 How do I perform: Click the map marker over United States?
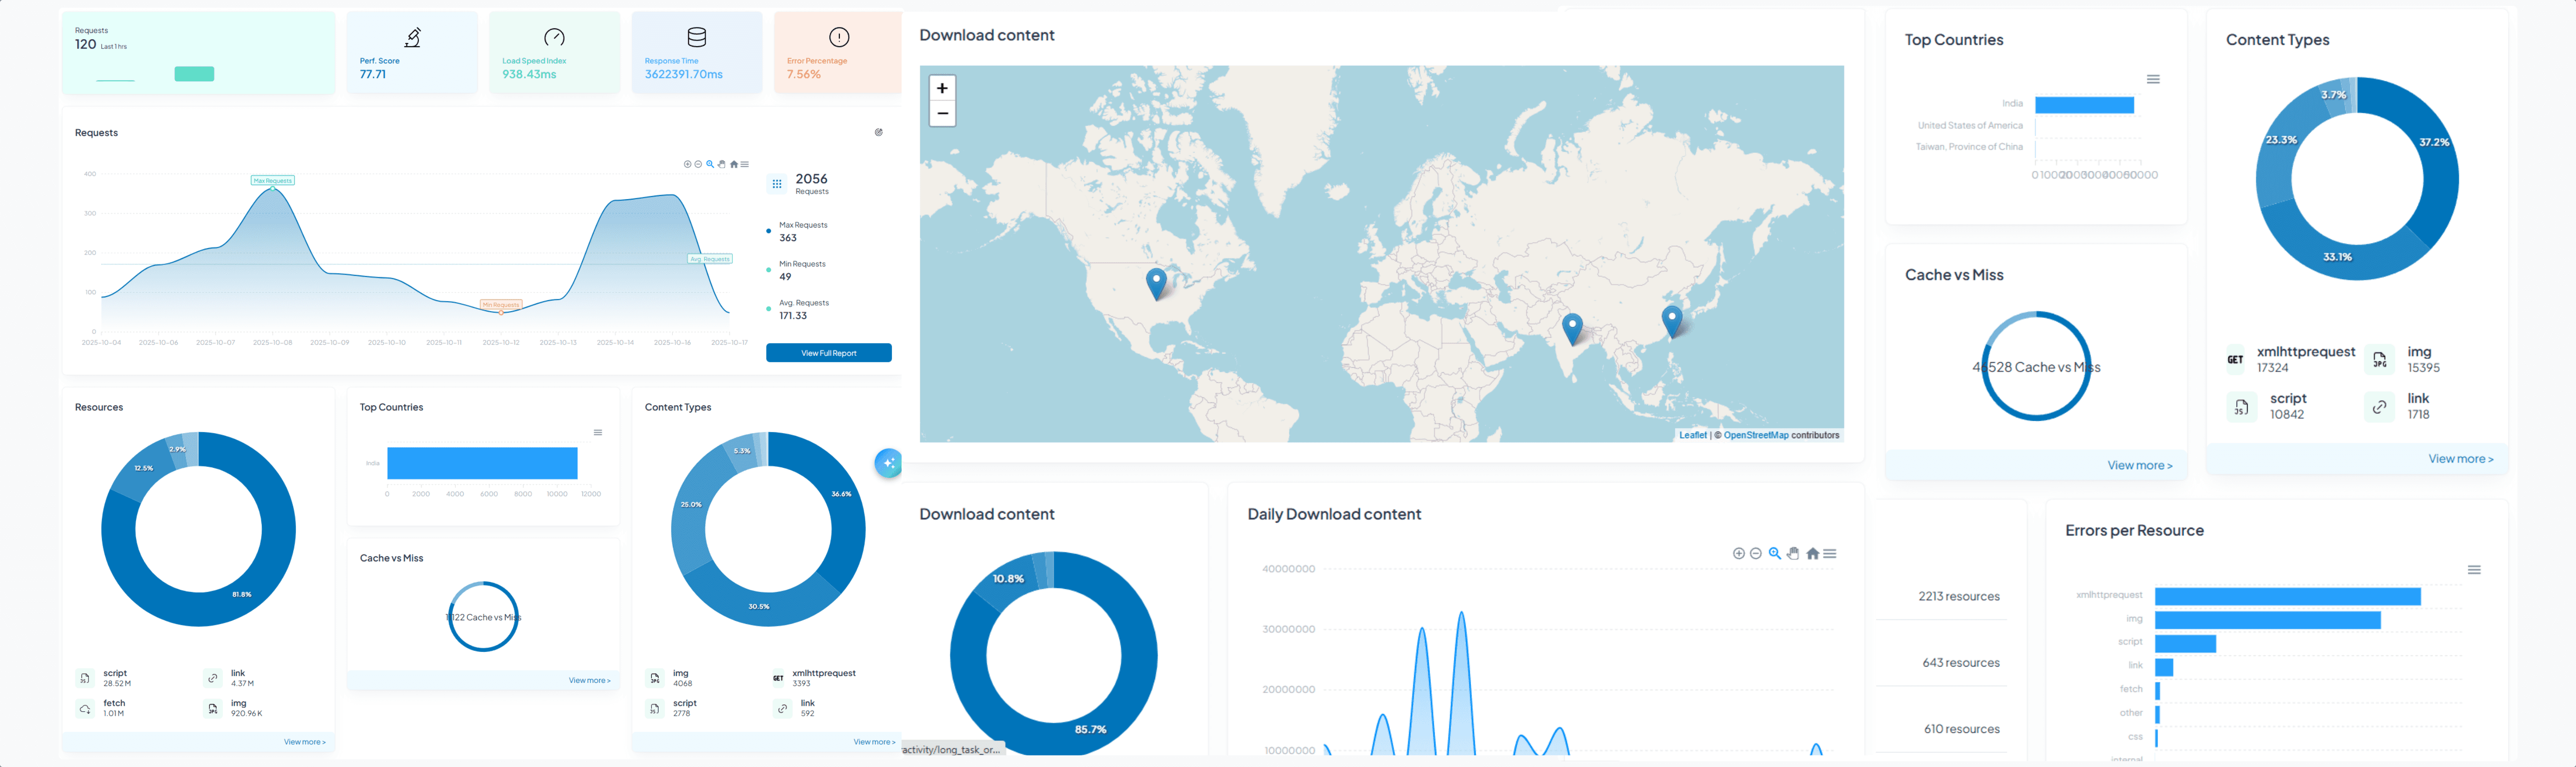point(1156,281)
